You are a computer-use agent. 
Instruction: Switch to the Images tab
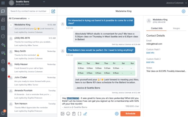tap(176, 28)
